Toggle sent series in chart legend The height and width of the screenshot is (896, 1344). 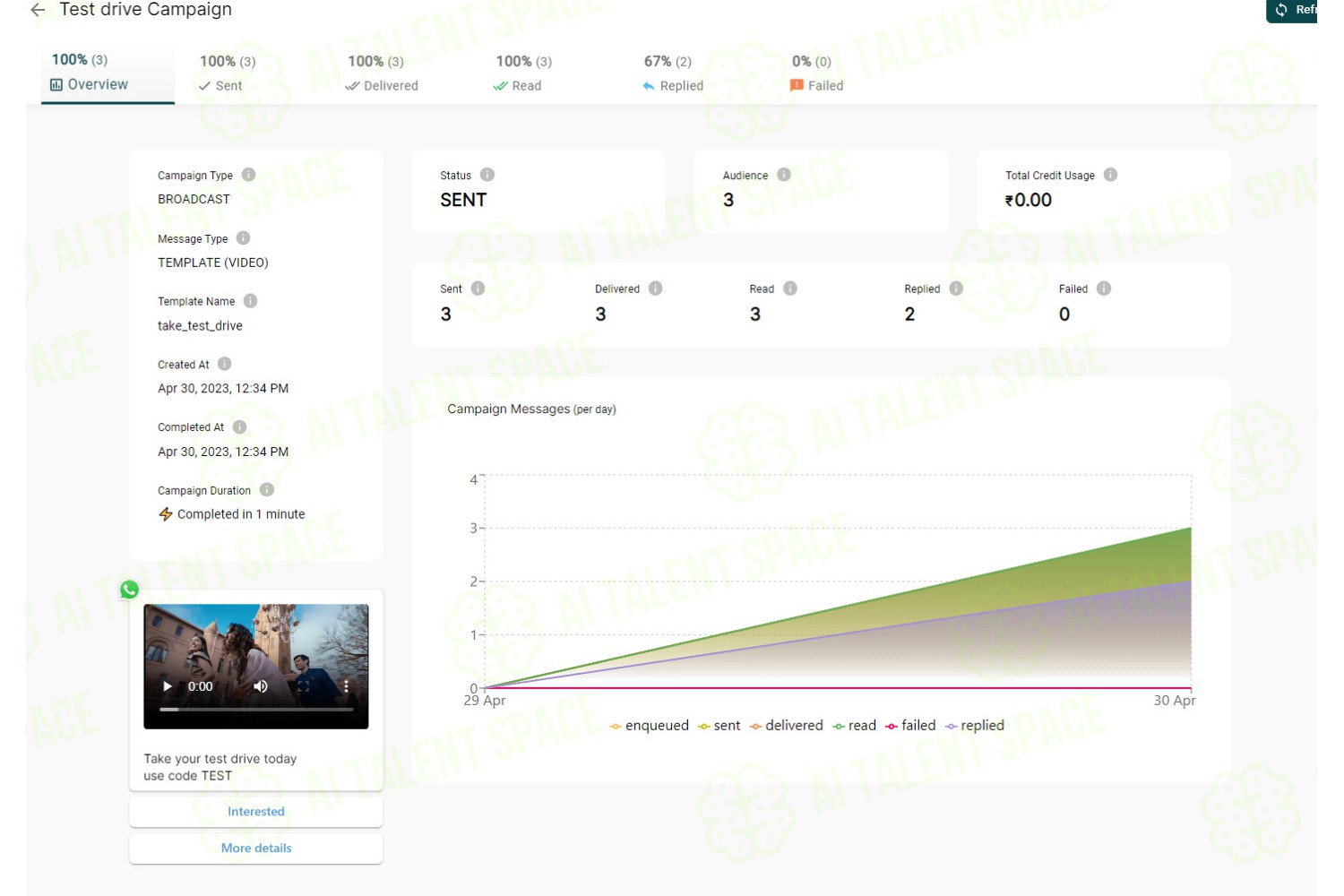[719, 726]
